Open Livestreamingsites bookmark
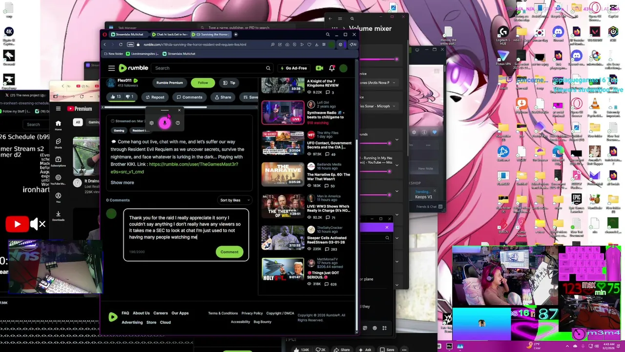 click(x=142, y=54)
